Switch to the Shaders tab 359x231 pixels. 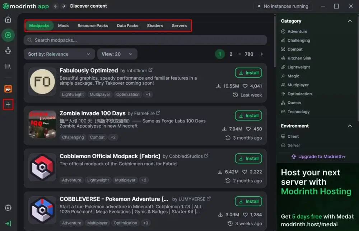pyautogui.click(x=155, y=26)
